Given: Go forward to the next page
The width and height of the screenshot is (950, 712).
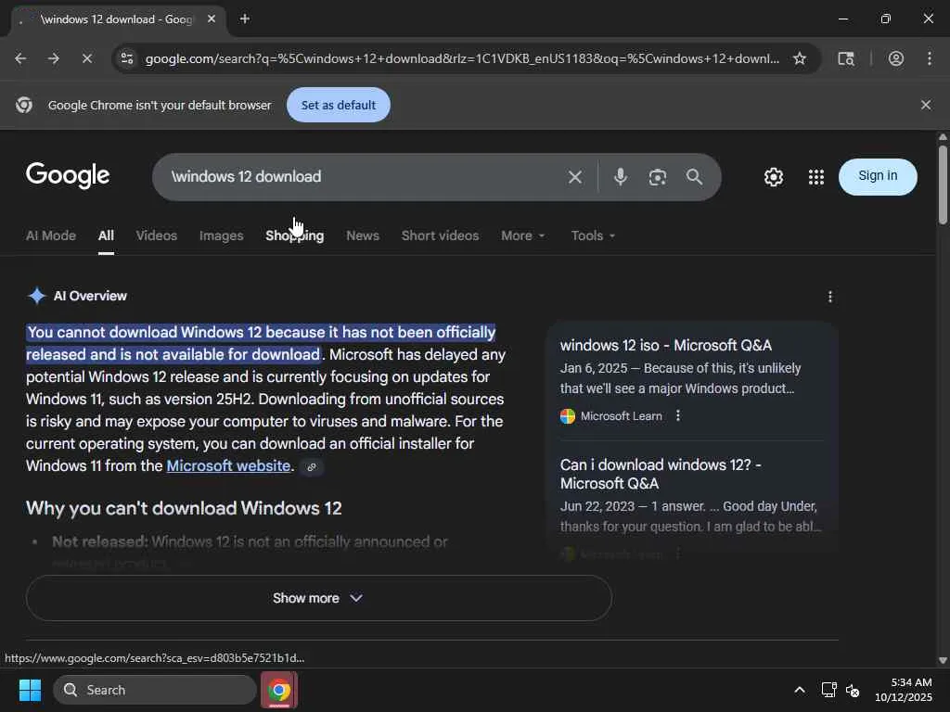Looking at the screenshot, I should coord(54,58).
